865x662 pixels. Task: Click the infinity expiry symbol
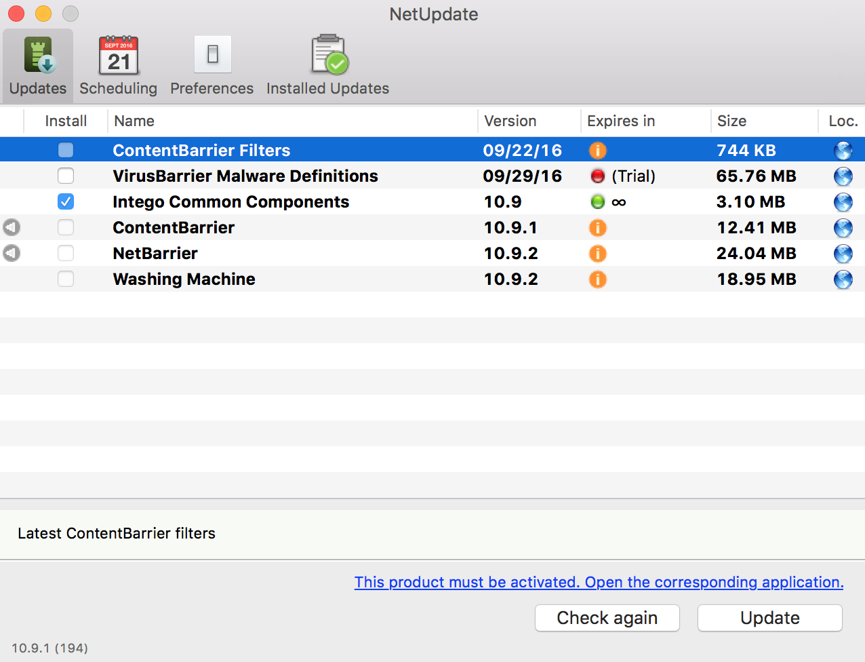click(x=619, y=202)
